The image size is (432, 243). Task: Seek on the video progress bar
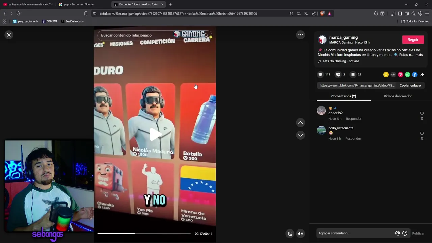point(144,234)
